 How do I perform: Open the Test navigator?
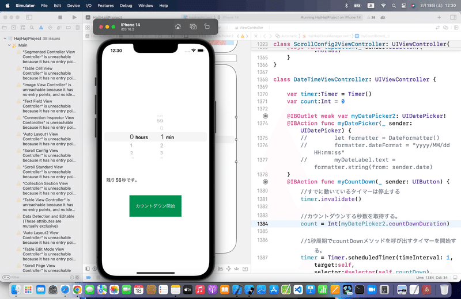50,28
